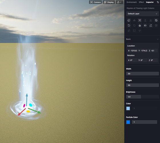
Task: Switch to the Environment tab
Action: pyautogui.click(x=132, y=2)
